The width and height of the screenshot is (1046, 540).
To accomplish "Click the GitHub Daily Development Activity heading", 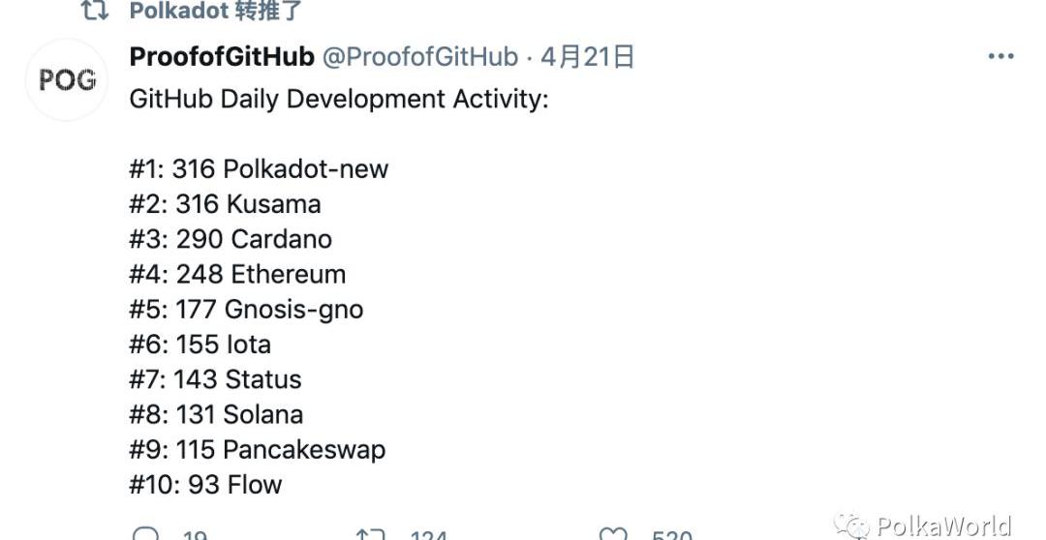I will tap(338, 100).
